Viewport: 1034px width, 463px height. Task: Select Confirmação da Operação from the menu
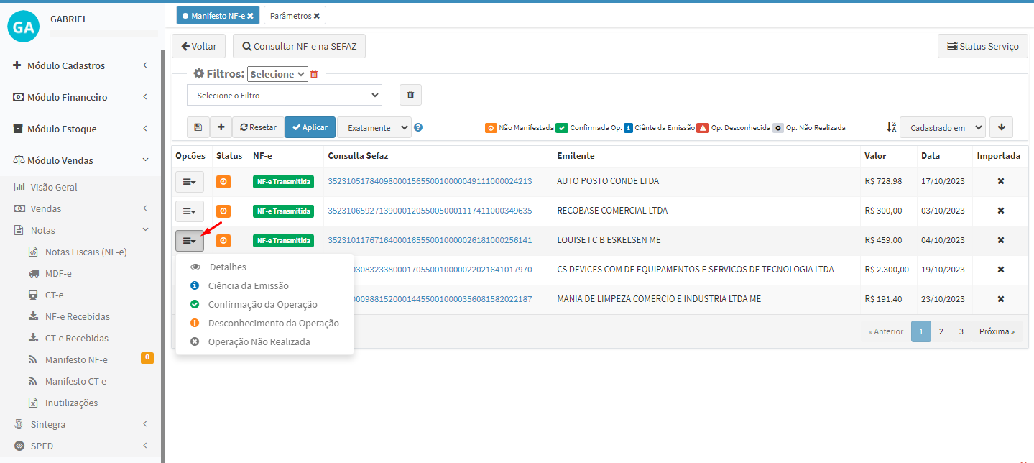(262, 305)
